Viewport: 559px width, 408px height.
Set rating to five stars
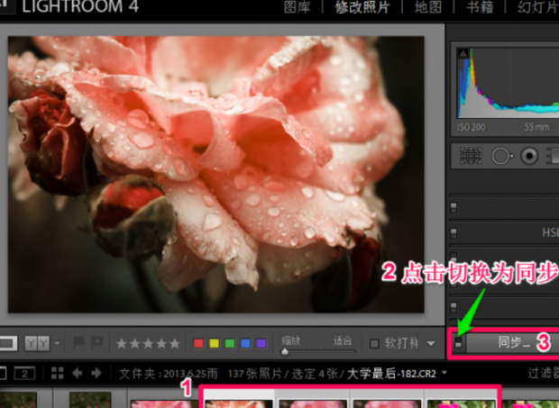174,343
